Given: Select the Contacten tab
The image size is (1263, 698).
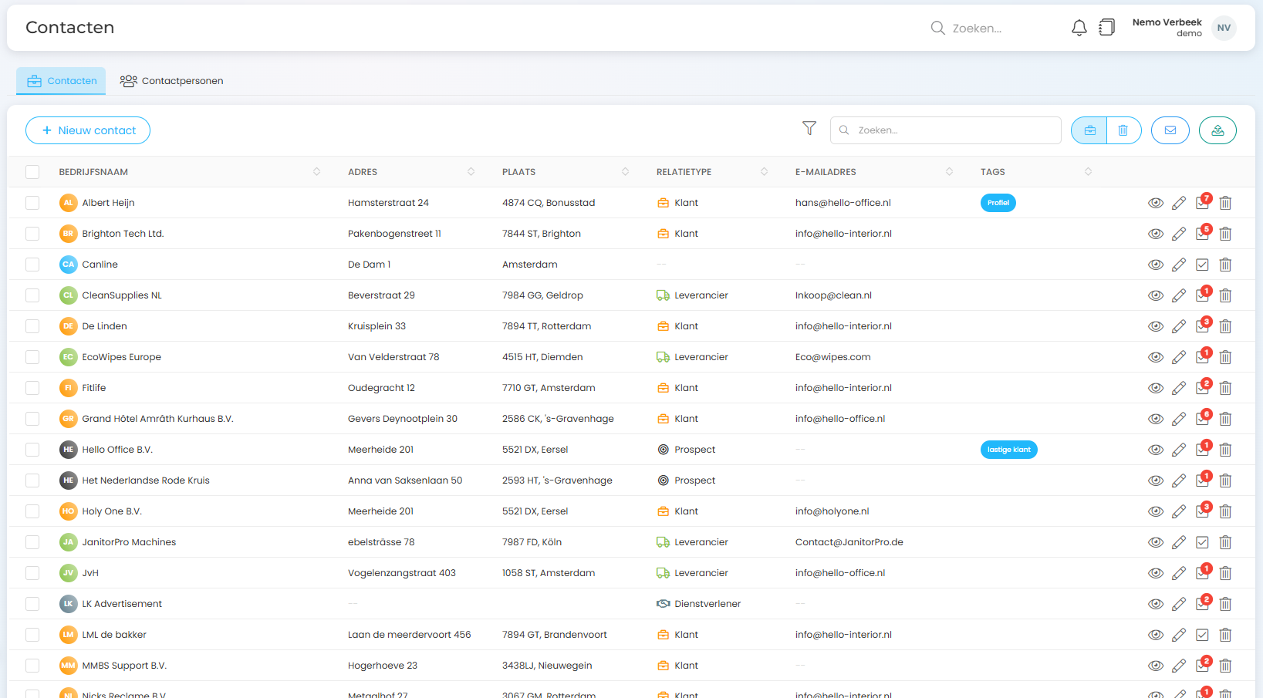Looking at the screenshot, I should click(x=62, y=81).
